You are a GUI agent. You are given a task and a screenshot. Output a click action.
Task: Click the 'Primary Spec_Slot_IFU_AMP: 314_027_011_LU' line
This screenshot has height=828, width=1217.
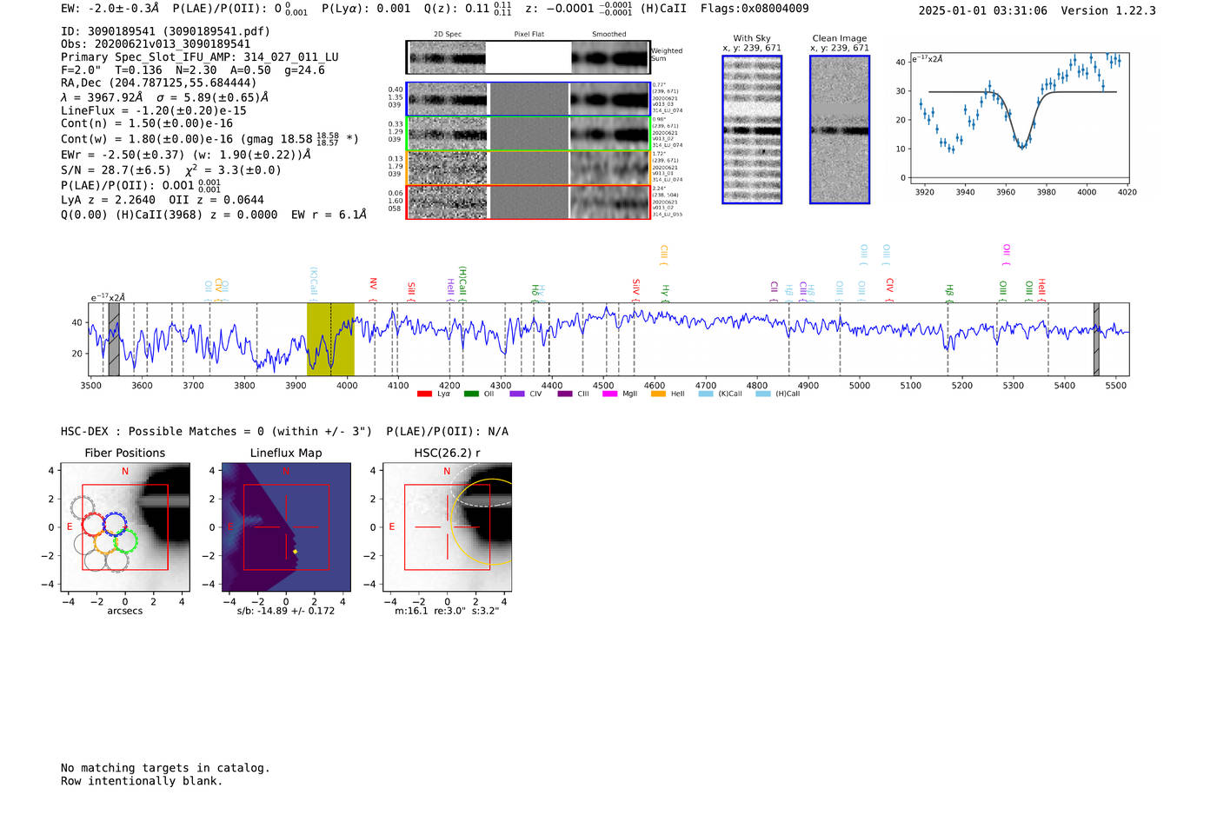pos(200,57)
